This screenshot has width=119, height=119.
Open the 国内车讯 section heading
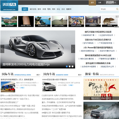coord(49,74)
